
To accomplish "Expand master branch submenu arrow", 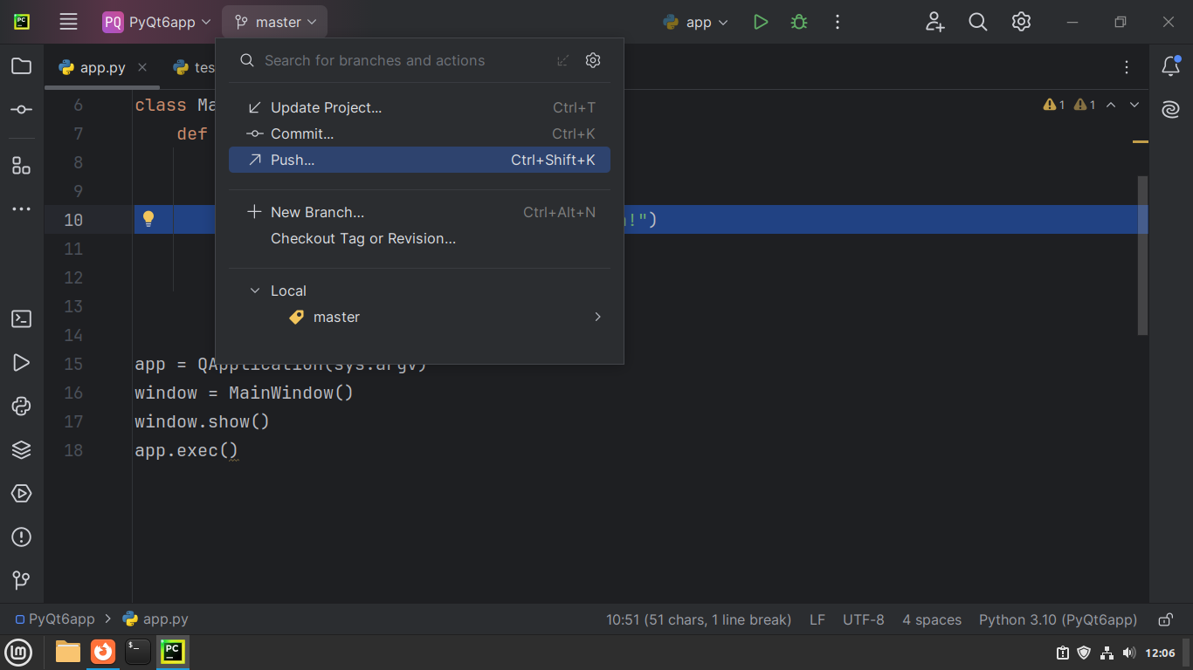I will coord(598,317).
